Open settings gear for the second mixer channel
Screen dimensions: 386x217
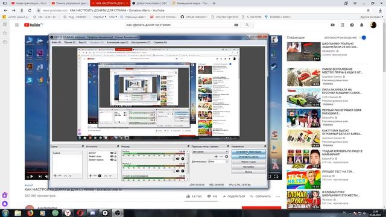click(183, 171)
